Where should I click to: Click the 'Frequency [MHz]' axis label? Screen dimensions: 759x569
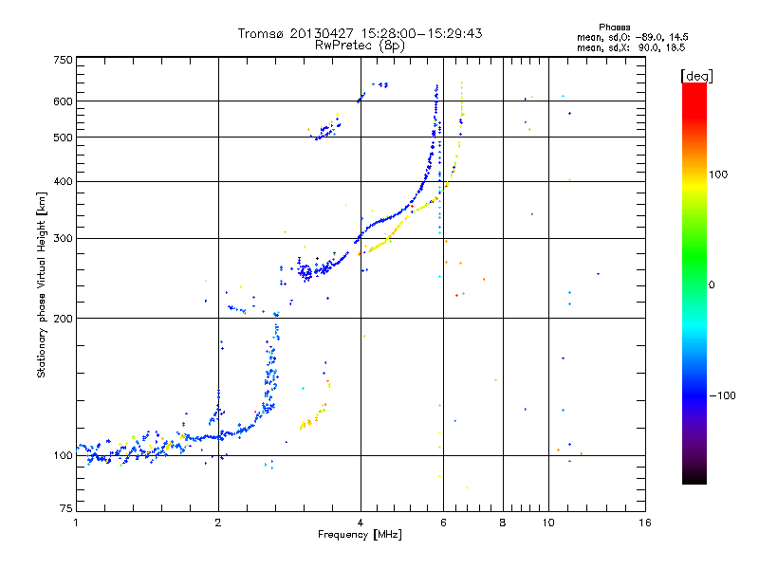click(360, 535)
